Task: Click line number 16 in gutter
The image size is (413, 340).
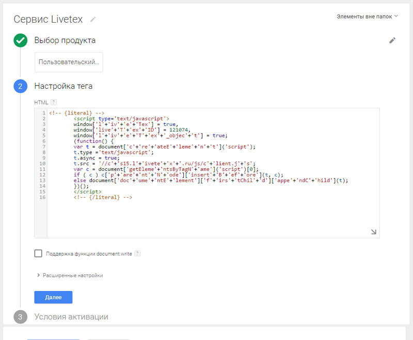Action: tap(42, 197)
